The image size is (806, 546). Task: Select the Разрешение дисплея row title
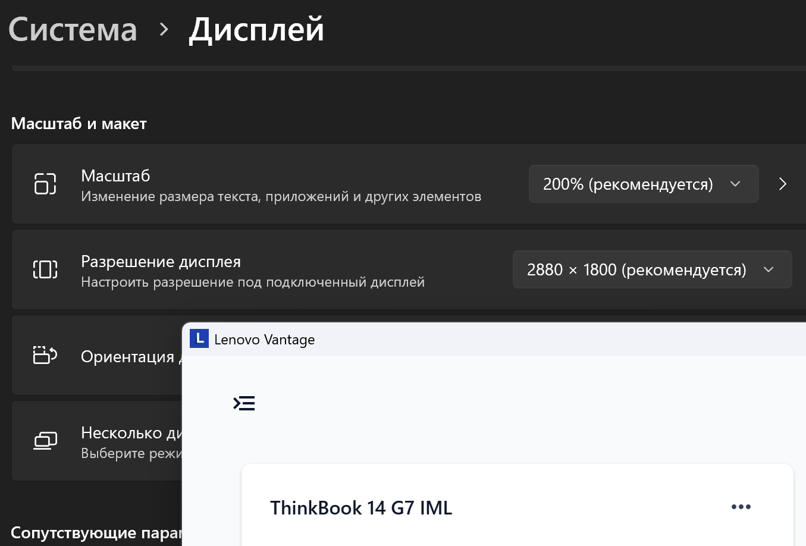(161, 261)
